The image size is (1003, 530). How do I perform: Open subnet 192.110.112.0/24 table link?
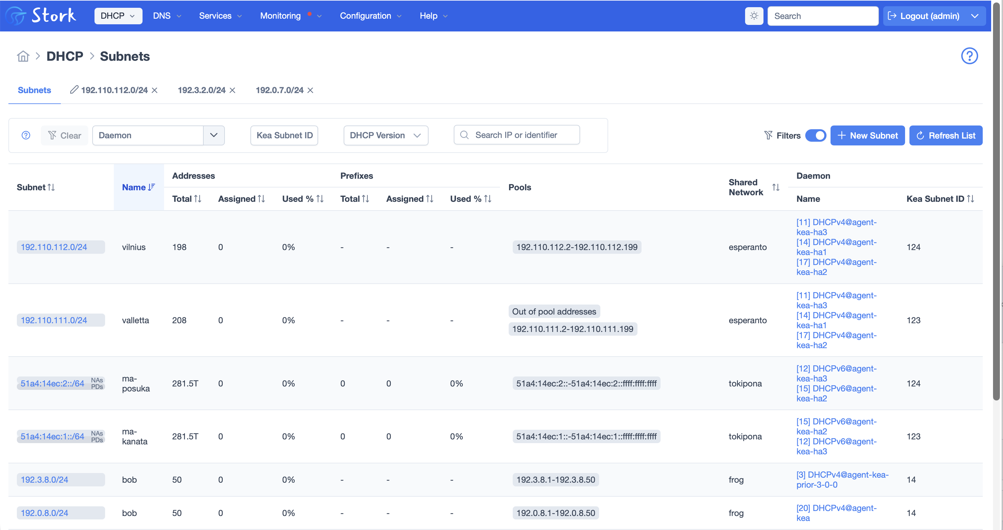(x=54, y=247)
